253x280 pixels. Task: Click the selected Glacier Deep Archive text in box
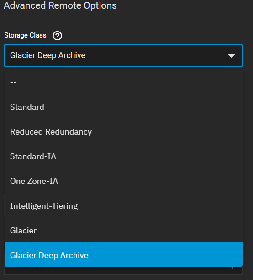point(48,55)
